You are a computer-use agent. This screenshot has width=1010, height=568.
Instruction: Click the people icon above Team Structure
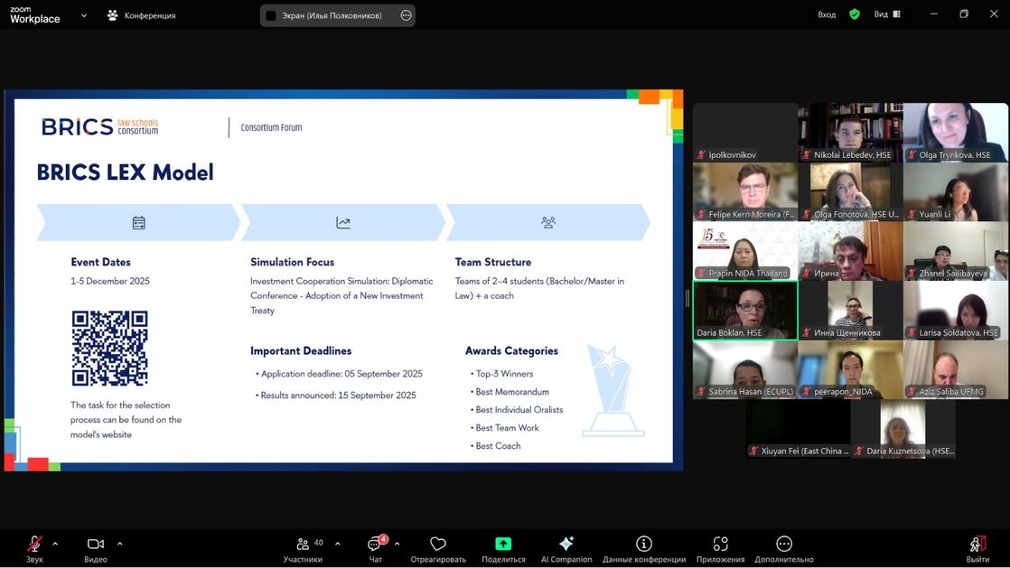pos(548,222)
